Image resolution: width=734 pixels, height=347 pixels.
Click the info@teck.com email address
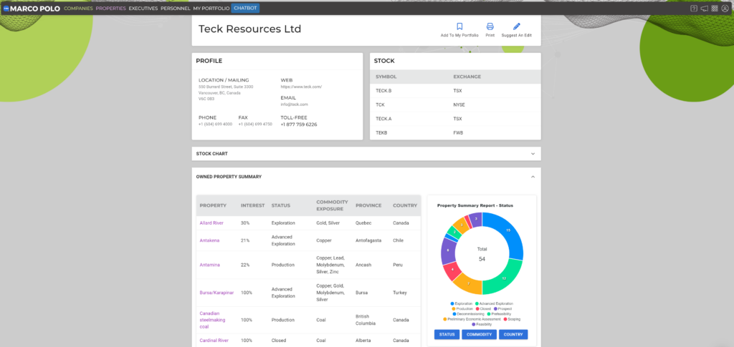click(295, 104)
